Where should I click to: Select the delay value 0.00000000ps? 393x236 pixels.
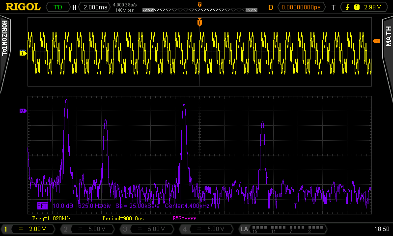click(x=301, y=7)
